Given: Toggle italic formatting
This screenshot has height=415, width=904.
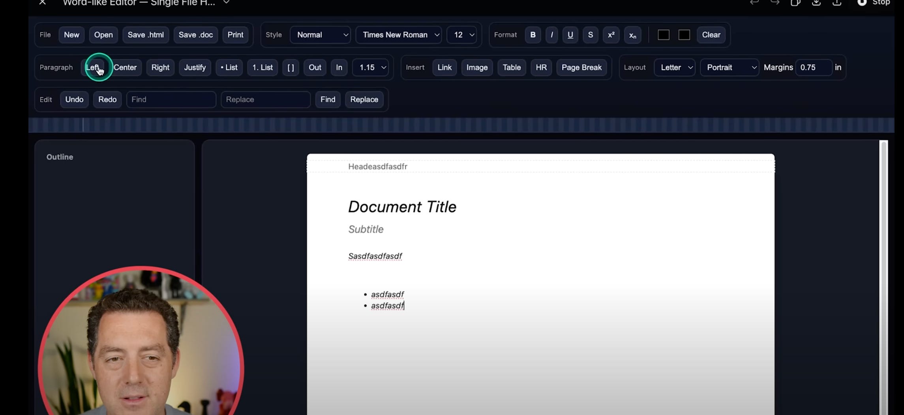Looking at the screenshot, I should coord(551,35).
